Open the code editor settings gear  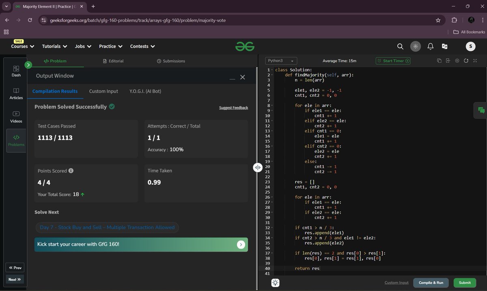coord(457,60)
